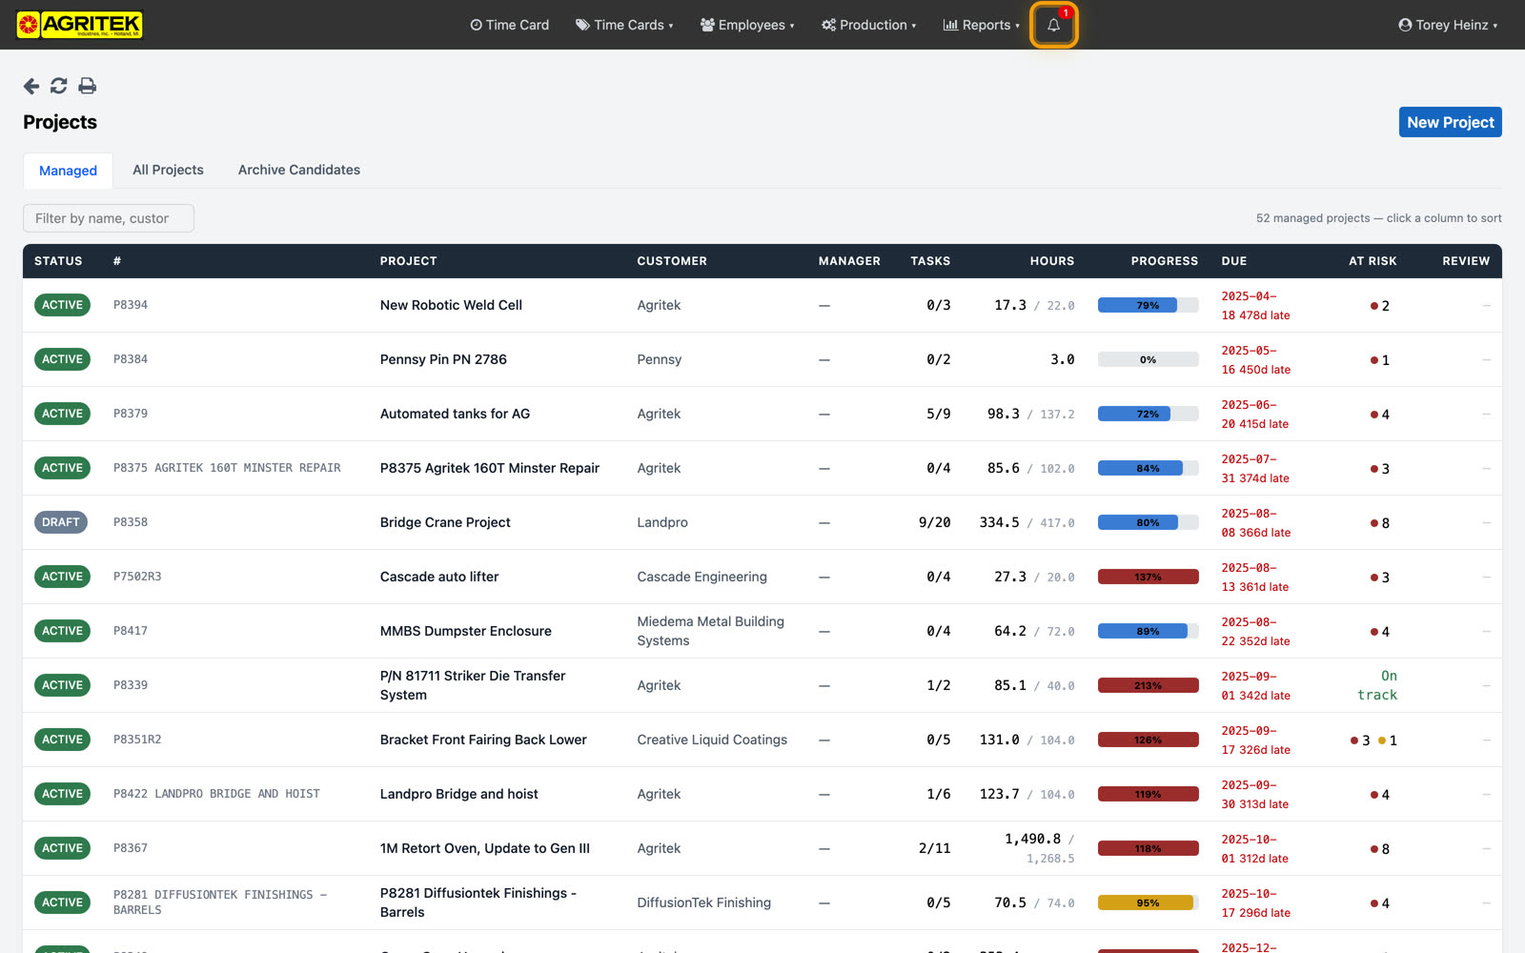This screenshot has width=1525, height=953.
Task: Create a New Project
Action: [1451, 122]
